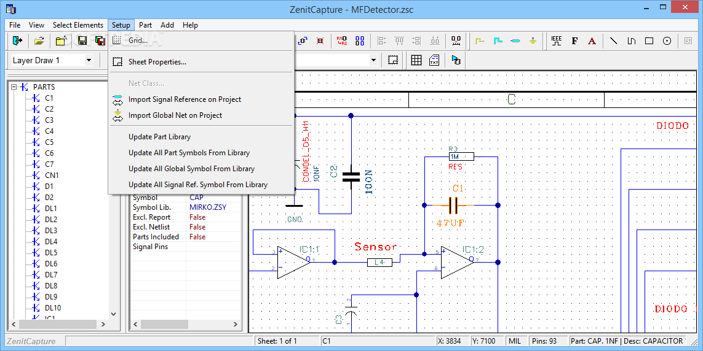Click the parts tree left scroll arrow

pyautogui.click(x=14, y=324)
